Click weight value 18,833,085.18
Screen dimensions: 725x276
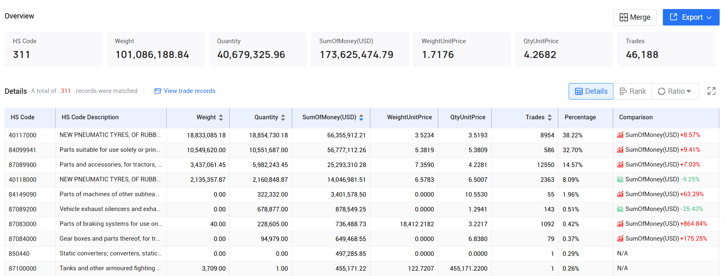[206, 135]
